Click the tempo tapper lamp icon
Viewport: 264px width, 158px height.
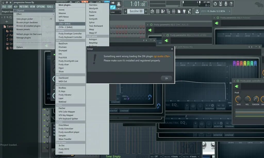[190, 11]
